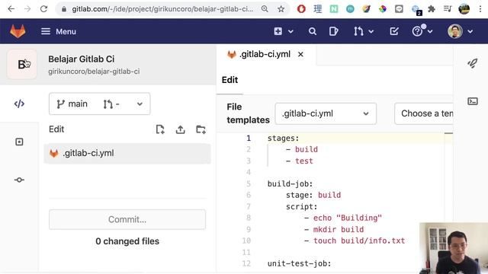Open the Choose a template dropdown

[424, 113]
